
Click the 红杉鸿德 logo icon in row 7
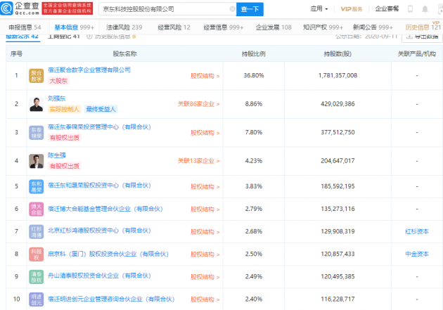[x=36, y=231]
